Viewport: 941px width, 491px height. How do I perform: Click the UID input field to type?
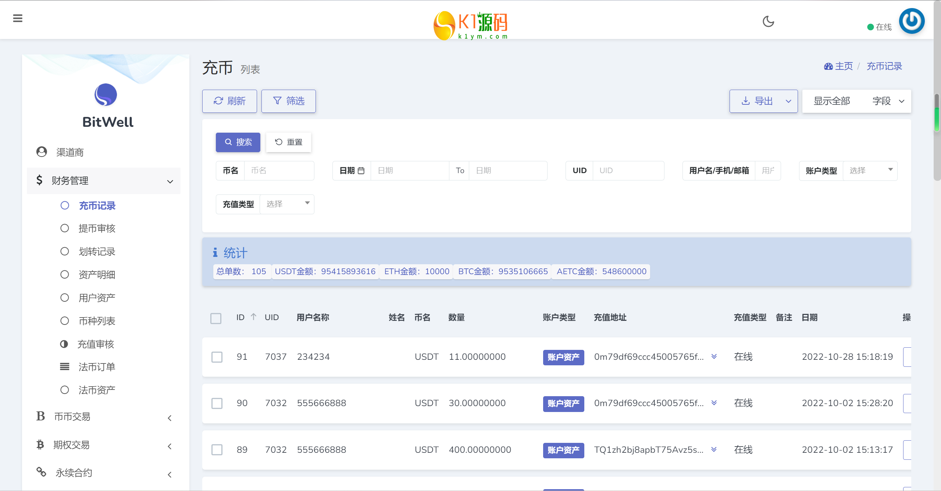point(628,170)
